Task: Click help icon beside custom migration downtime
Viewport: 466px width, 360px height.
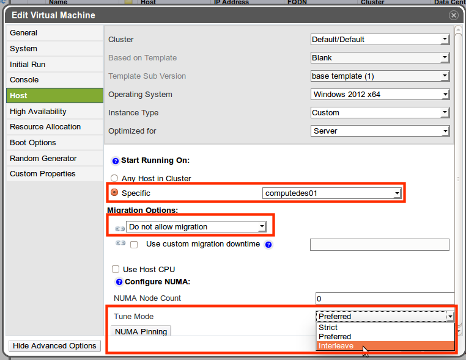Action: (x=268, y=245)
